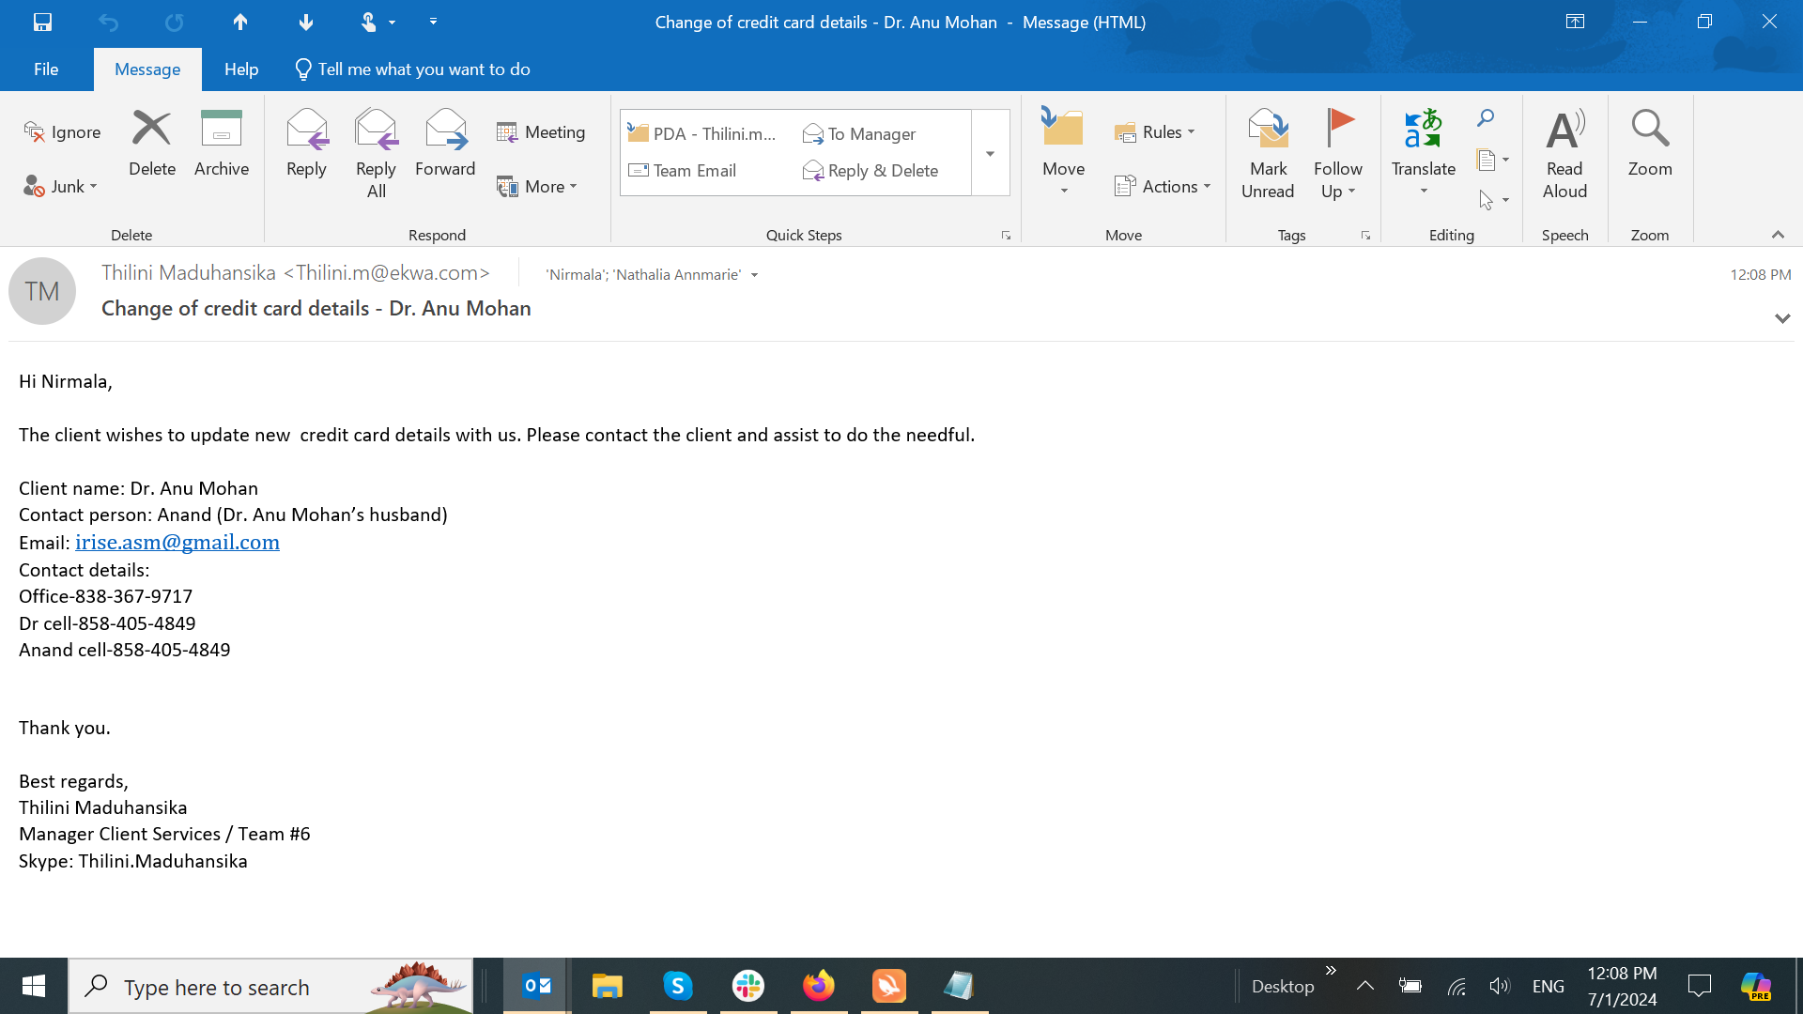The height and width of the screenshot is (1014, 1803).
Task: Ignore this conversation
Action: coord(62,132)
